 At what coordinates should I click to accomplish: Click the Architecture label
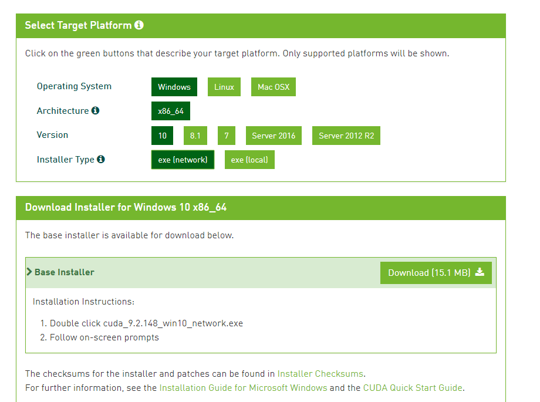[x=63, y=110]
